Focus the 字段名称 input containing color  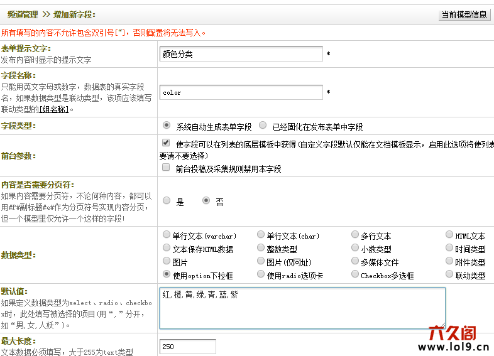tap(241, 92)
